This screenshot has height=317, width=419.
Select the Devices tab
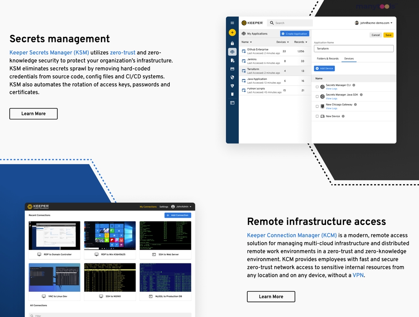pos(349,59)
